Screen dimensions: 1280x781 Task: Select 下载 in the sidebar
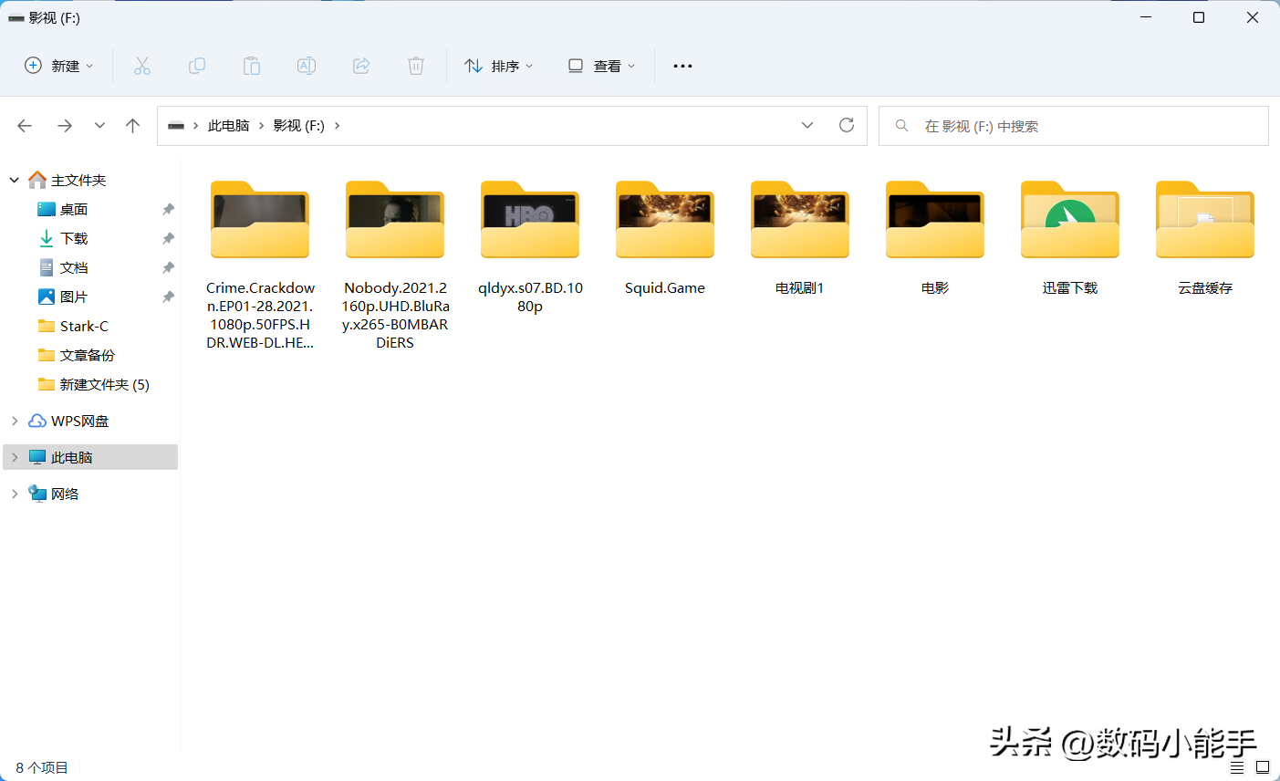74,238
